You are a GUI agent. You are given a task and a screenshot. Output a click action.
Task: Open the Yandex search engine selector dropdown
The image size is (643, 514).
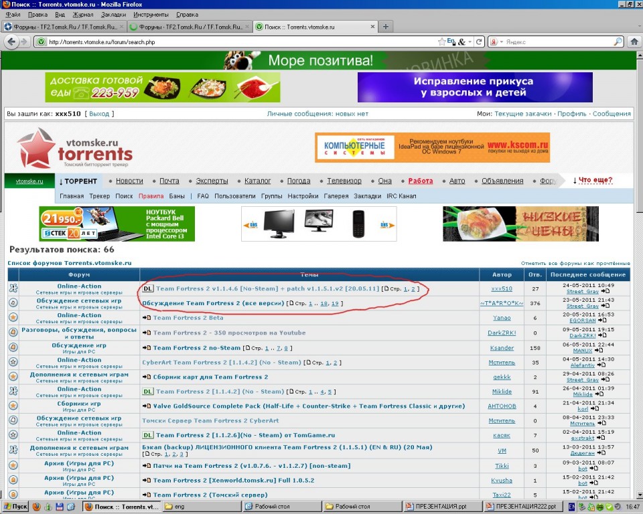pyautogui.click(x=496, y=41)
